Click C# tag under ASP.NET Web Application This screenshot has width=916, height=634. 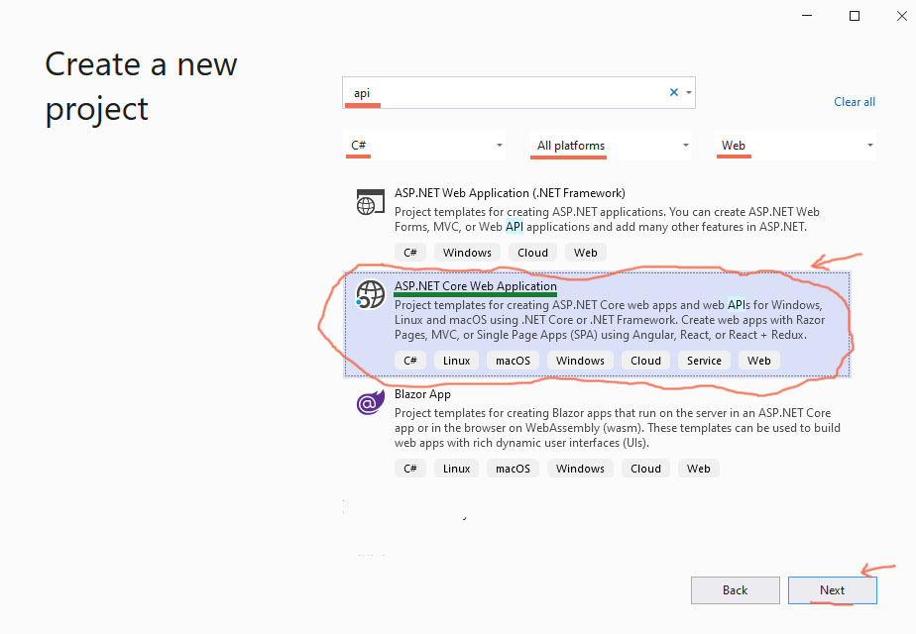[410, 253]
